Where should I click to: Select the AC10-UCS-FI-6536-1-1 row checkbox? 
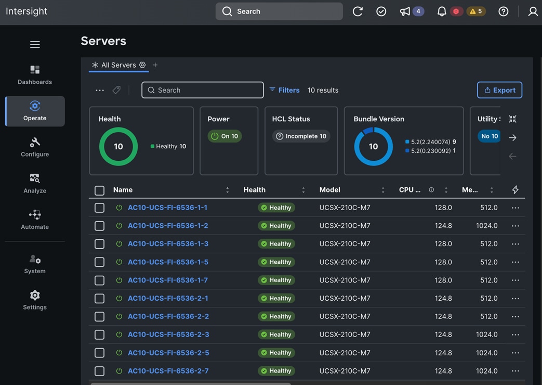[100, 208]
